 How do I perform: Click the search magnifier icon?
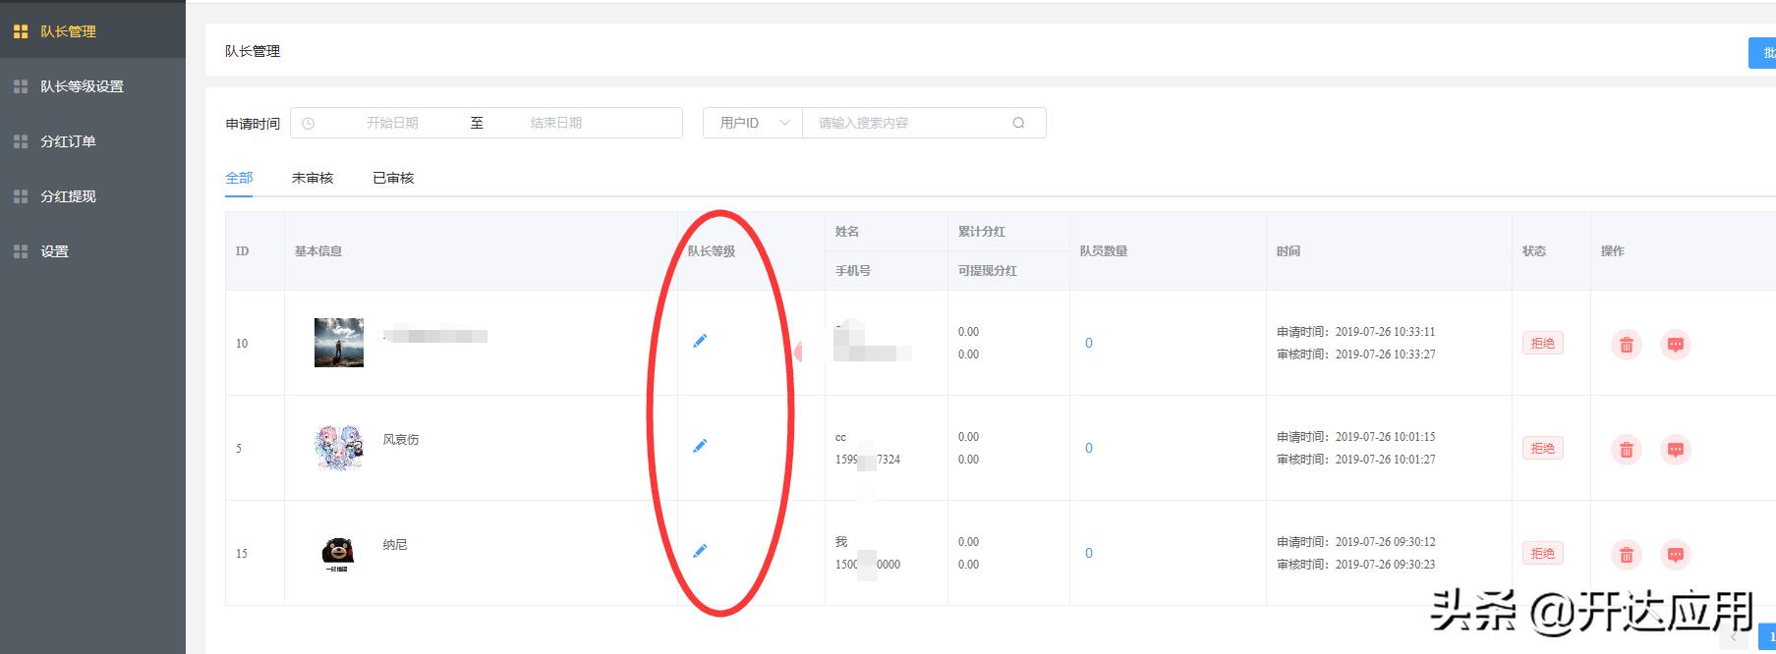[x=1018, y=123]
